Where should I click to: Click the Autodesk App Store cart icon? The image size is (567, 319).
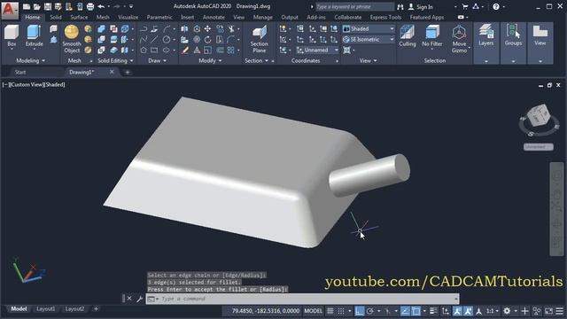[x=465, y=6]
